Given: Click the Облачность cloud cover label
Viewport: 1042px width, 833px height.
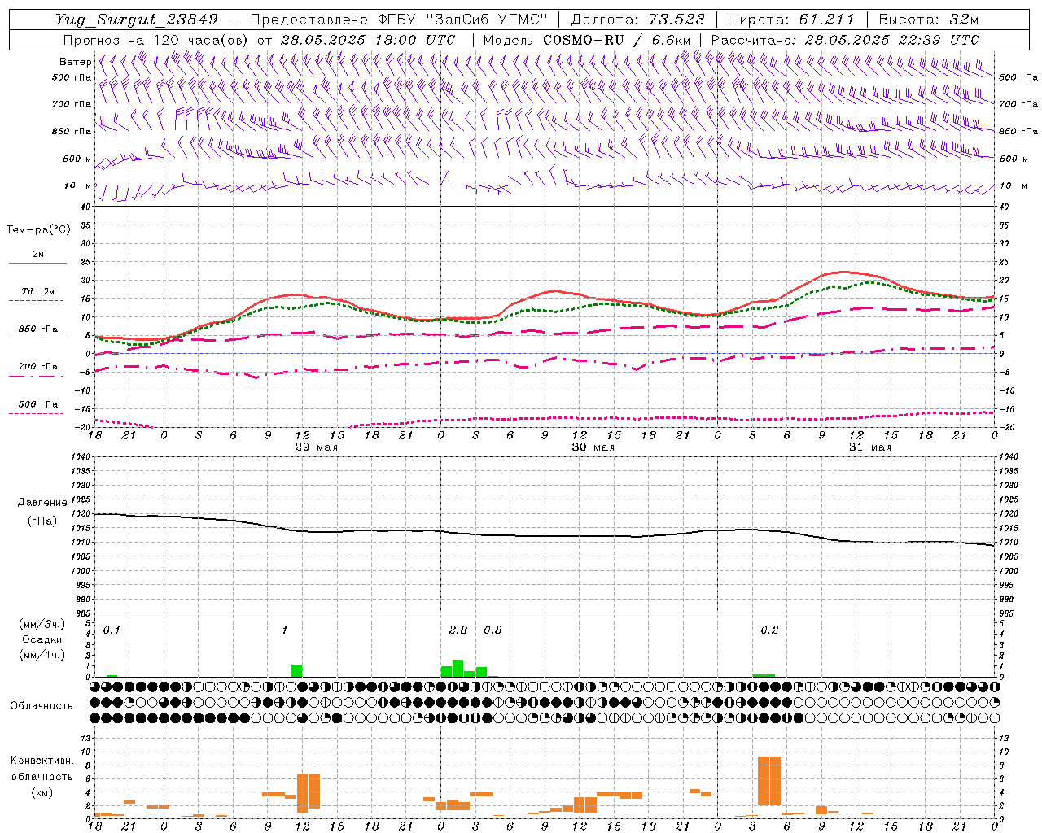Looking at the screenshot, I should [x=42, y=705].
